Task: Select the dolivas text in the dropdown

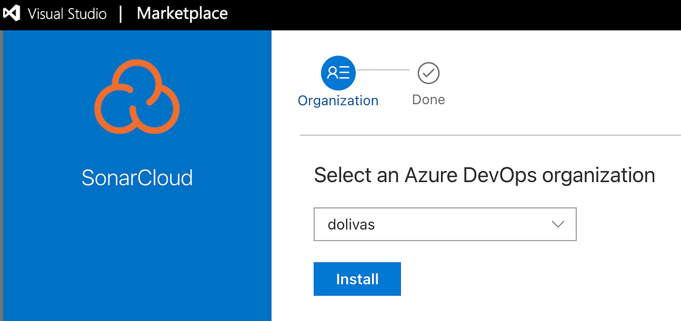Action: 352,225
